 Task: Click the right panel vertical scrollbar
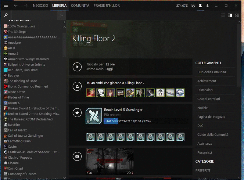tap(239, 55)
